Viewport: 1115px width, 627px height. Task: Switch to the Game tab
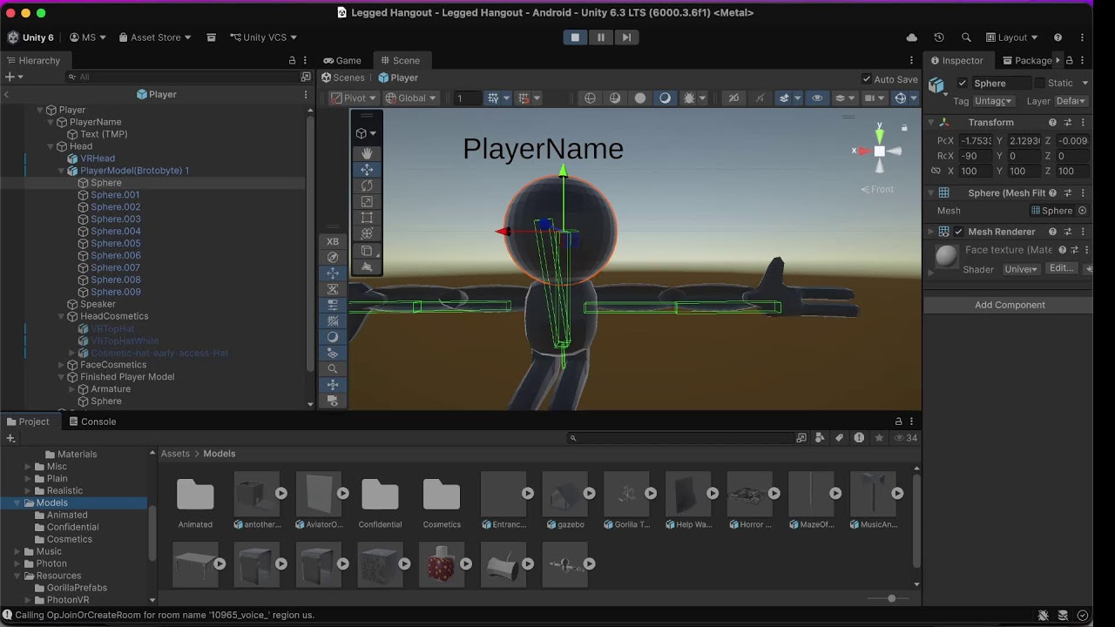(x=342, y=60)
